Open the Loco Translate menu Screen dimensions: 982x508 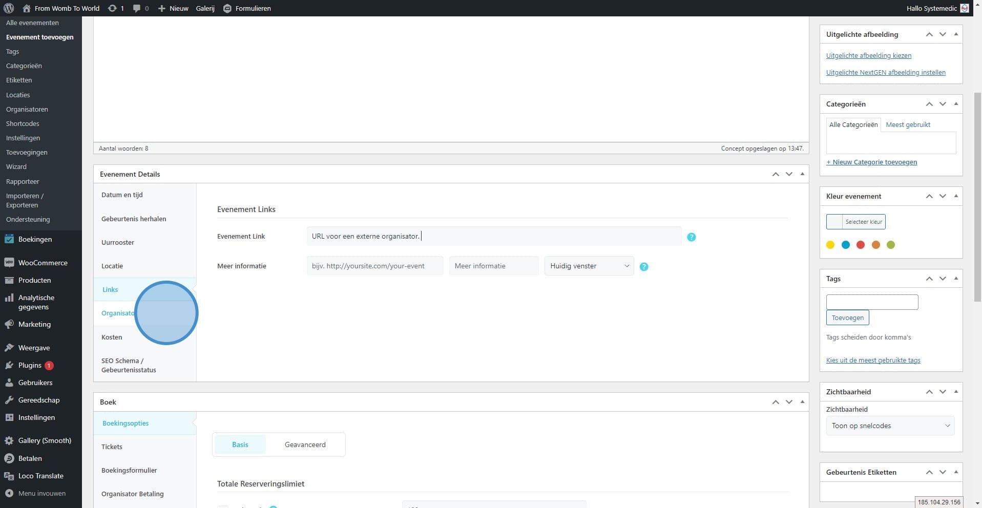tap(40, 476)
